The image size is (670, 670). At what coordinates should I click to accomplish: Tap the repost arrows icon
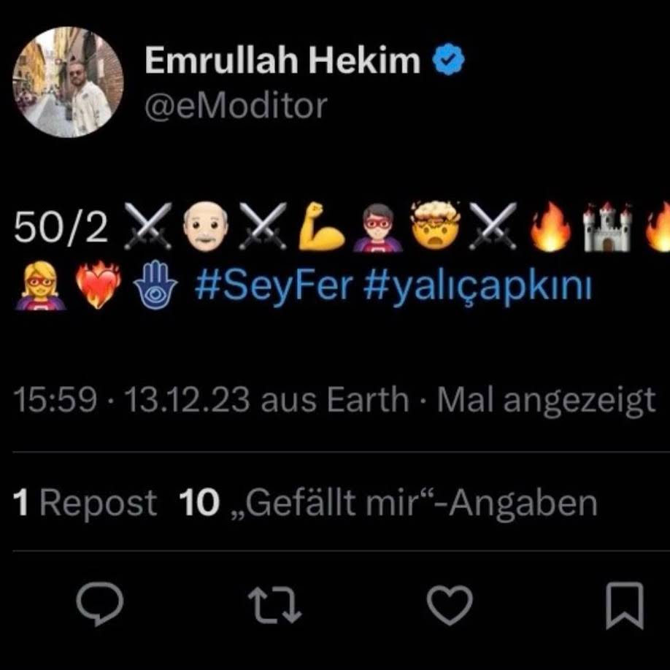pyautogui.click(x=275, y=605)
